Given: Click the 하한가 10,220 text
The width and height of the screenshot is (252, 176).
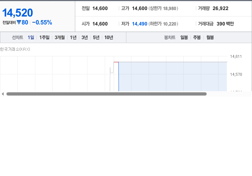Looking at the screenshot, I should 163,24.
